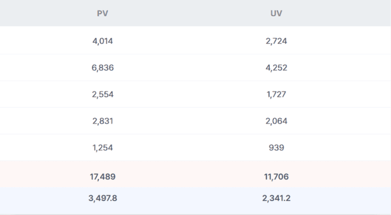Screen dimensions: 391x215
Task: Click the PV column header
Action: coord(102,13)
